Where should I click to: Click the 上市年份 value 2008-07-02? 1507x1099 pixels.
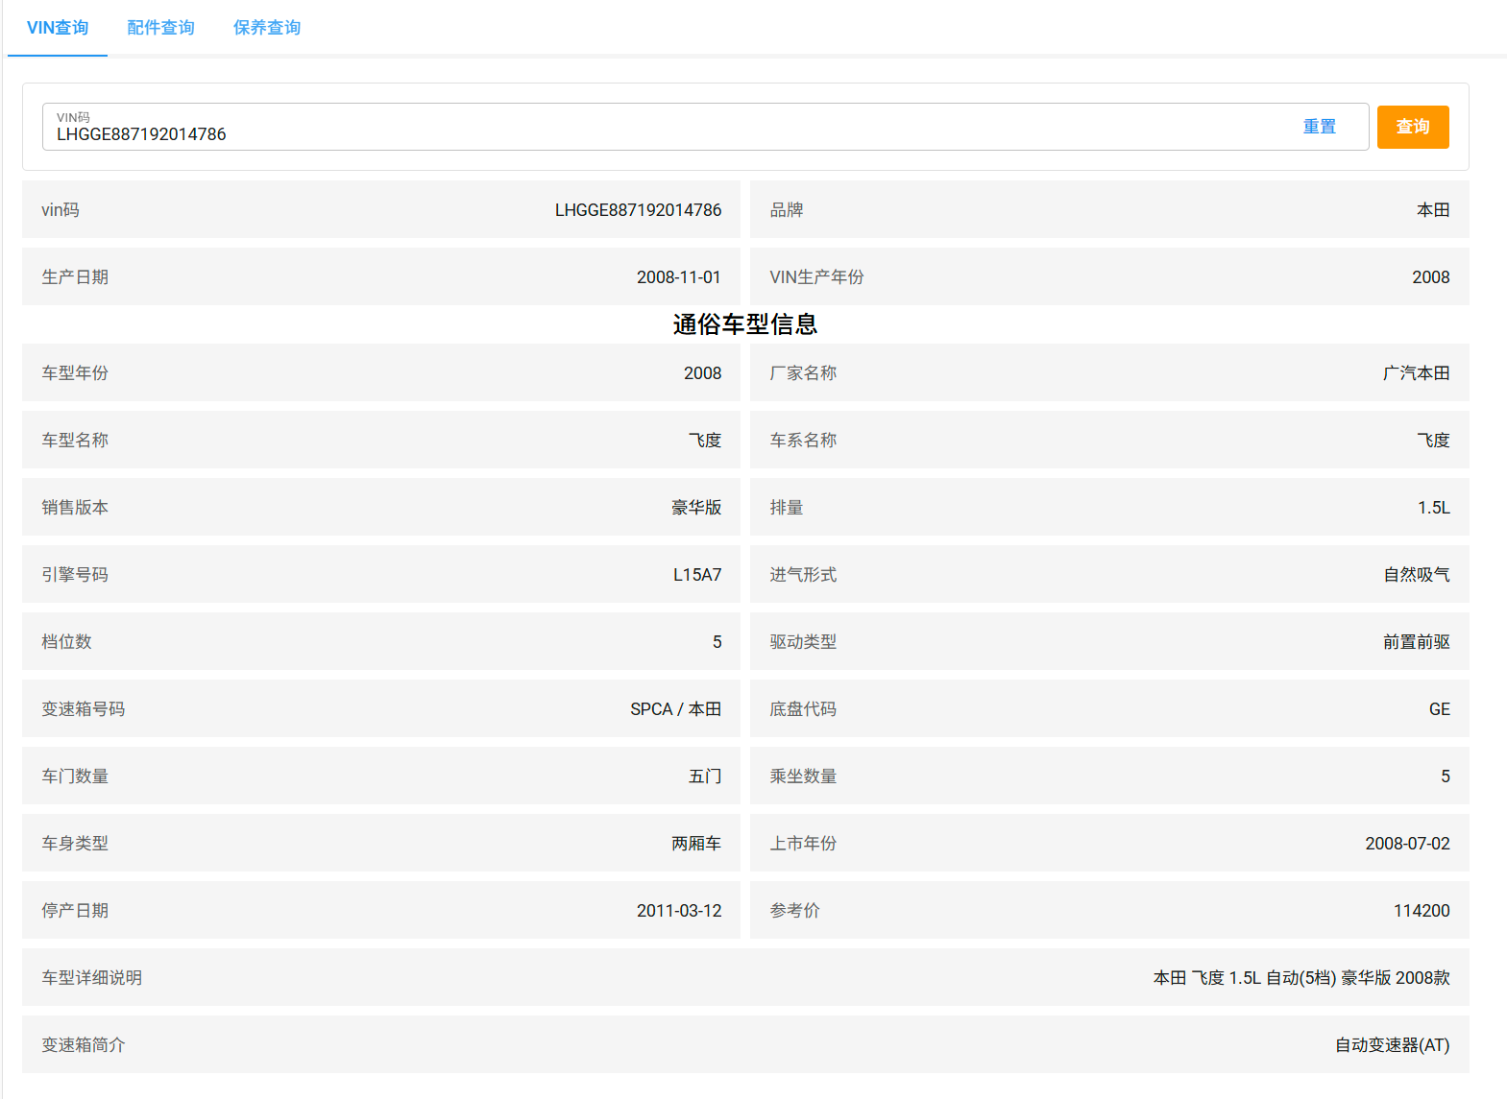(1407, 844)
